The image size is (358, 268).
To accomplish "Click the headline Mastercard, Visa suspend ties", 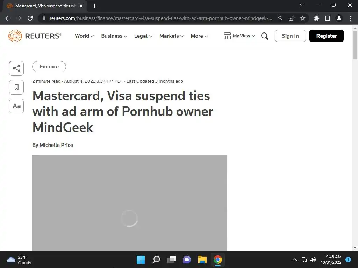I will [x=123, y=111].
